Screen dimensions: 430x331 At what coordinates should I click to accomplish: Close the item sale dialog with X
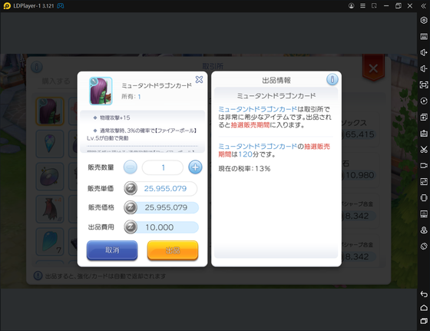(199, 80)
